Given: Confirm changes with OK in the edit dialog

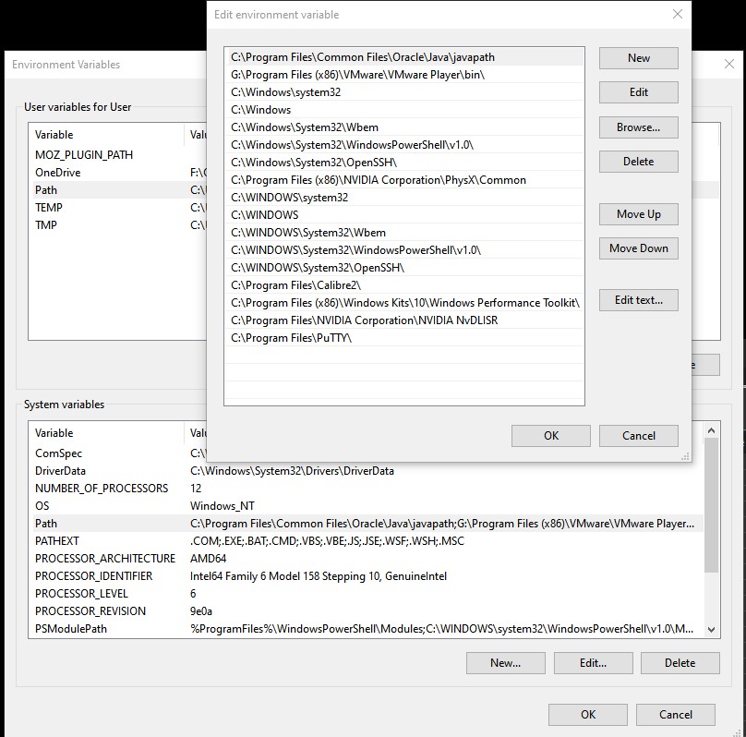Looking at the screenshot, I should (550, 435).
